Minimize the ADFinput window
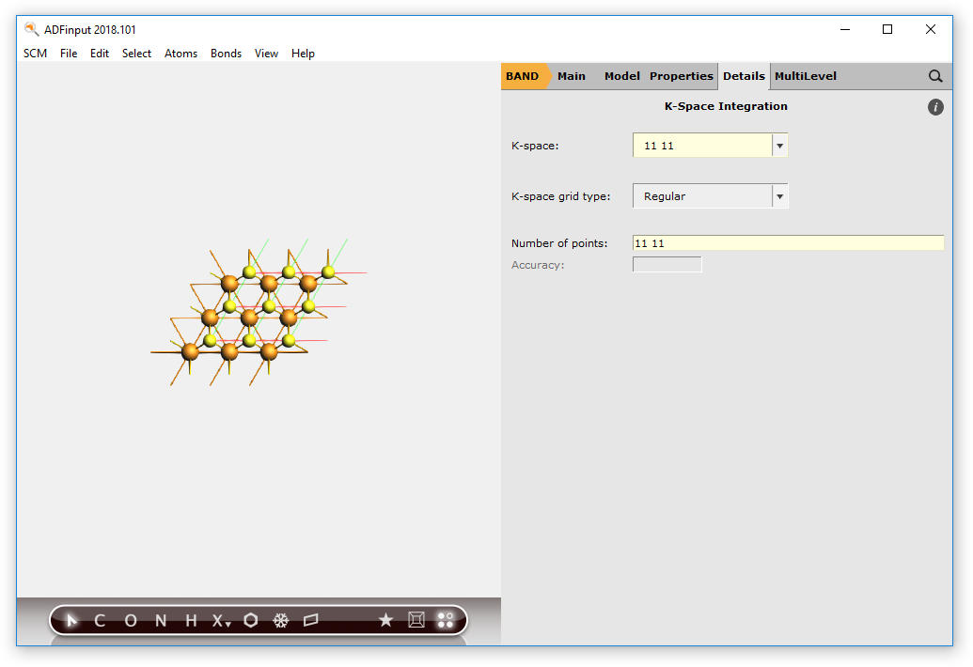This screenshot has width=973, height=667. tap(845, 29)
